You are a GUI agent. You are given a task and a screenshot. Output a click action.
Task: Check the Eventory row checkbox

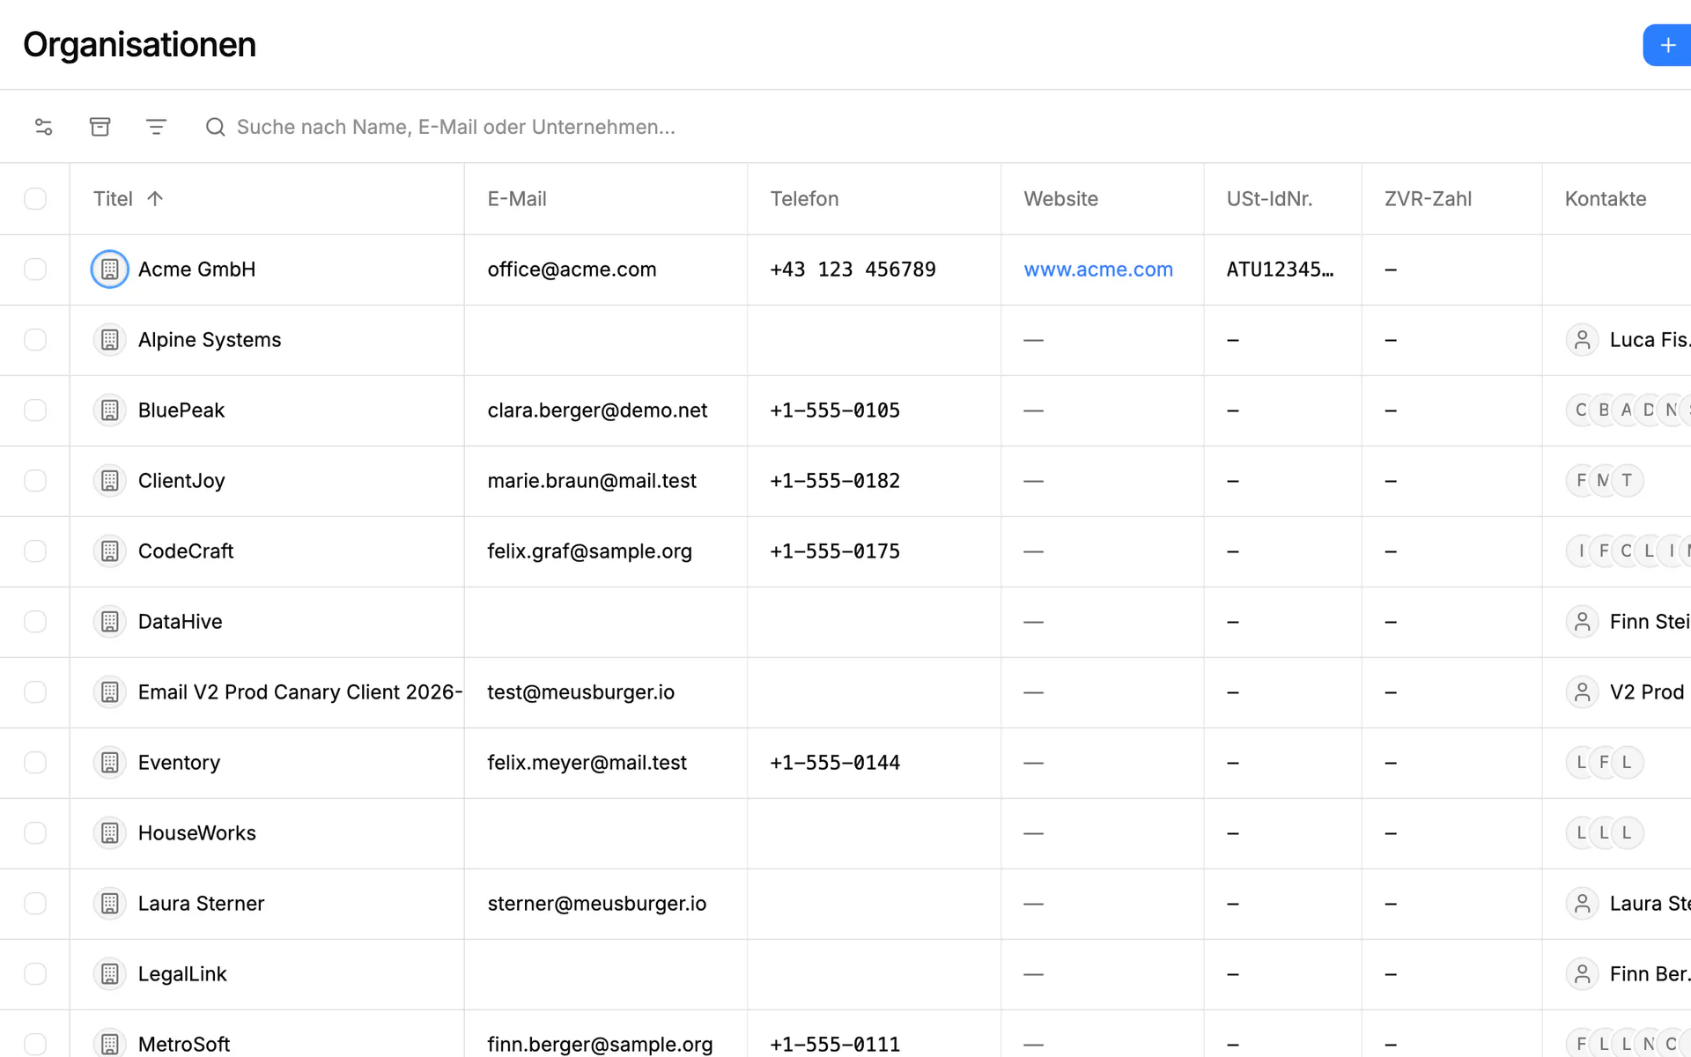35,763
